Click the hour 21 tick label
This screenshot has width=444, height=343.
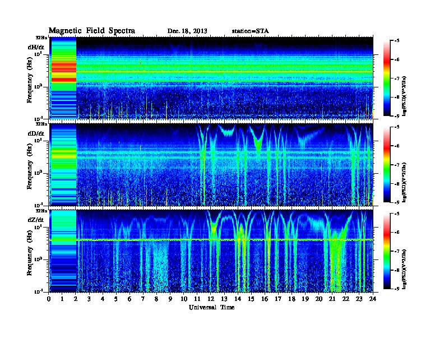pyautogui.click(x=332, y=299)
